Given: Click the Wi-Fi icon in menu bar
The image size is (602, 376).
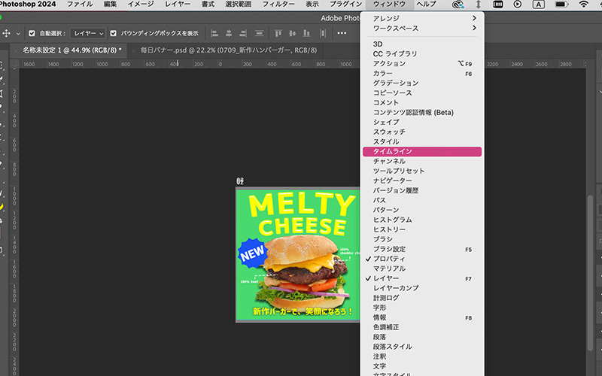Looking at the screenshot, I should (x=584, y=5).
